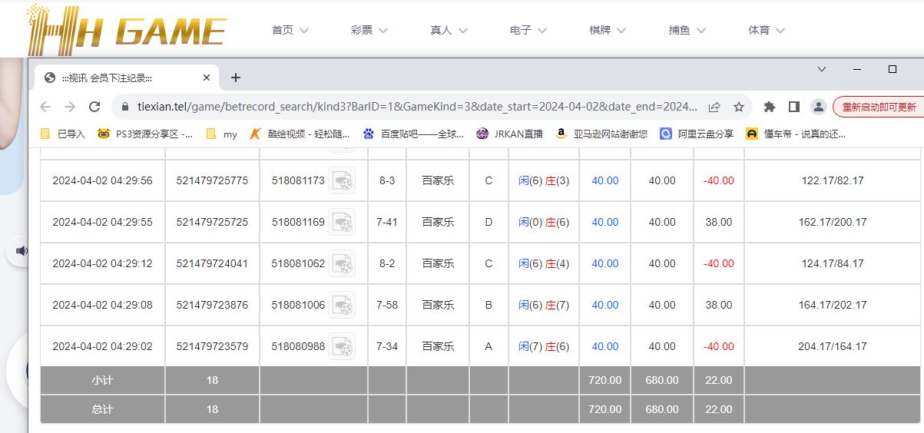Expand the 彩票 dropdown menu
The image size is (924, 433).
(369, 31)
